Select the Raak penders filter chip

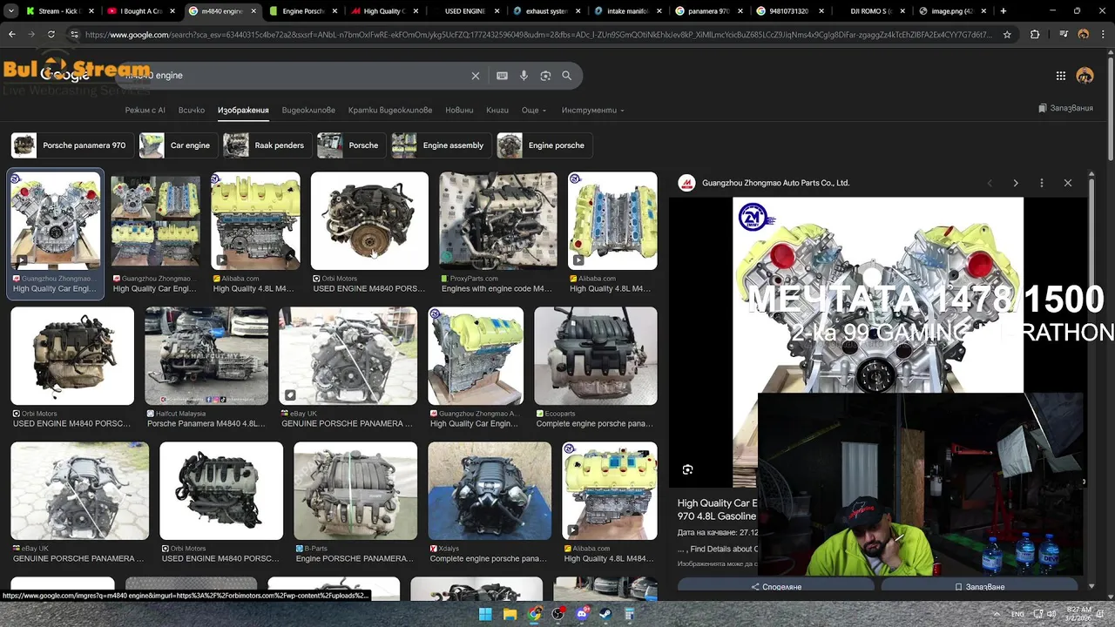[x=267, y=145]
